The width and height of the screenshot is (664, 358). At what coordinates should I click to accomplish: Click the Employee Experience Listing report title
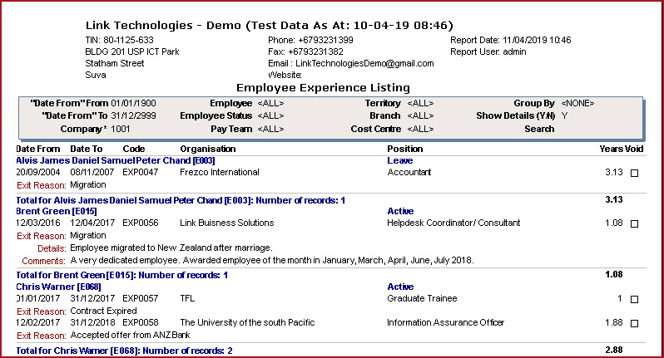(x=323, y=87)
